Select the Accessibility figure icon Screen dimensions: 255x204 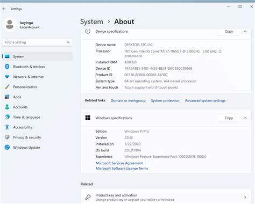point(7,127)
